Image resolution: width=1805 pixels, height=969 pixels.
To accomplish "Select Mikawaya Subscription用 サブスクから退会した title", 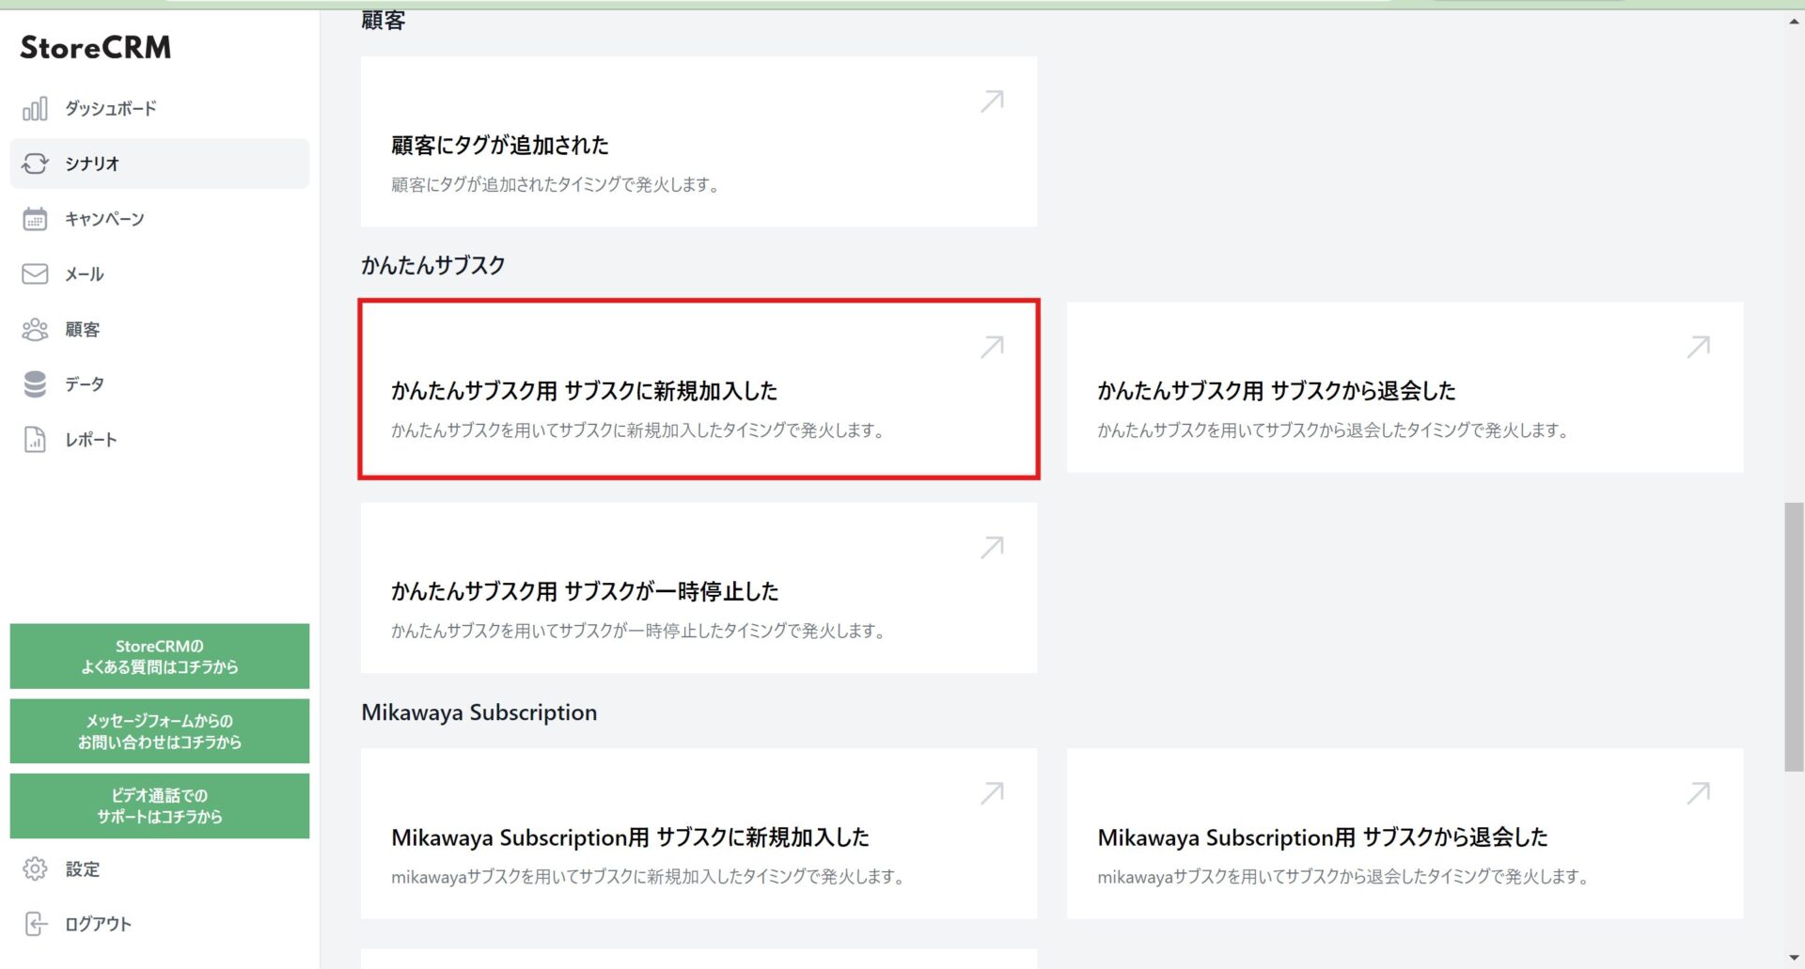I will [x=1323, y=837].
